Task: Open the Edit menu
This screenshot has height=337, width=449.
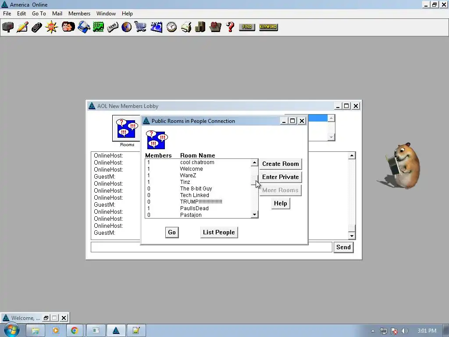Action: coord(21,14)
